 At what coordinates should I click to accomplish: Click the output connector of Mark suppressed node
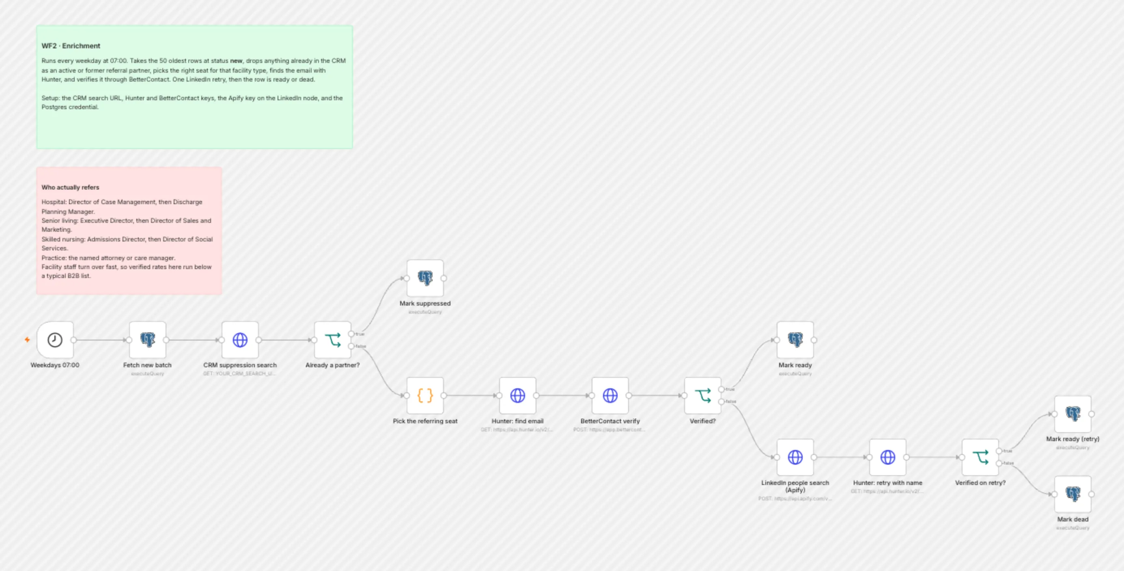click(444, 278)
